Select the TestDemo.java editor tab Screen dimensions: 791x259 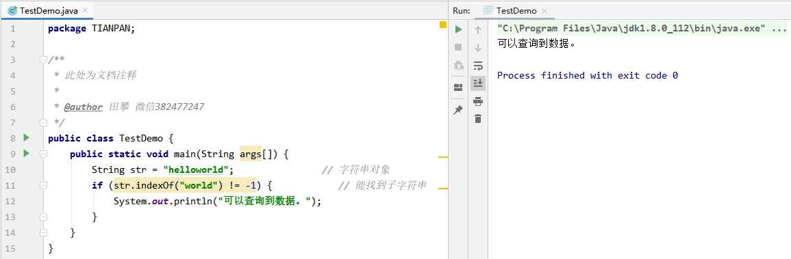coord(48,10)
